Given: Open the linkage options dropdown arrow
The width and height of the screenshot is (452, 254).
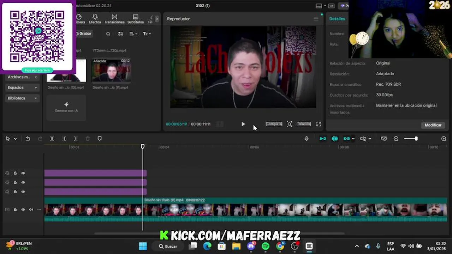Looking at the screenshot, I should [353, 139].
